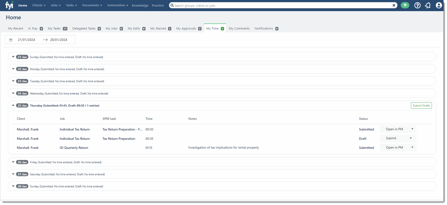Go to Knowledge in top navigation
The image size is (447, 205).
[x=140, y=6]
